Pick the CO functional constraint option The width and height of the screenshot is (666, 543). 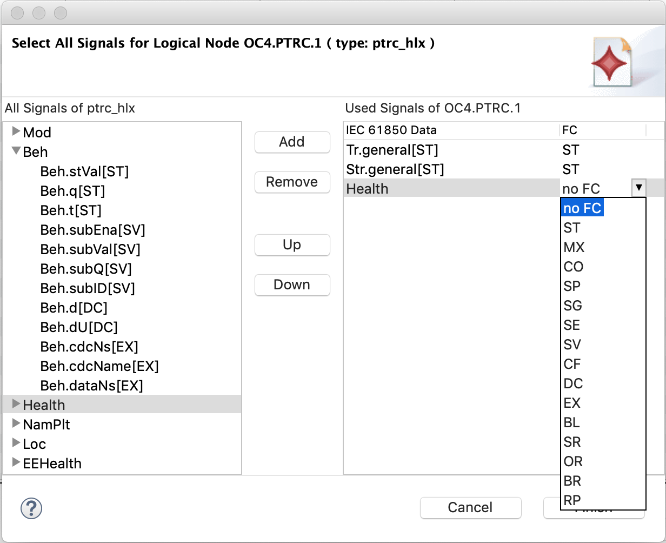click(573, 267)
